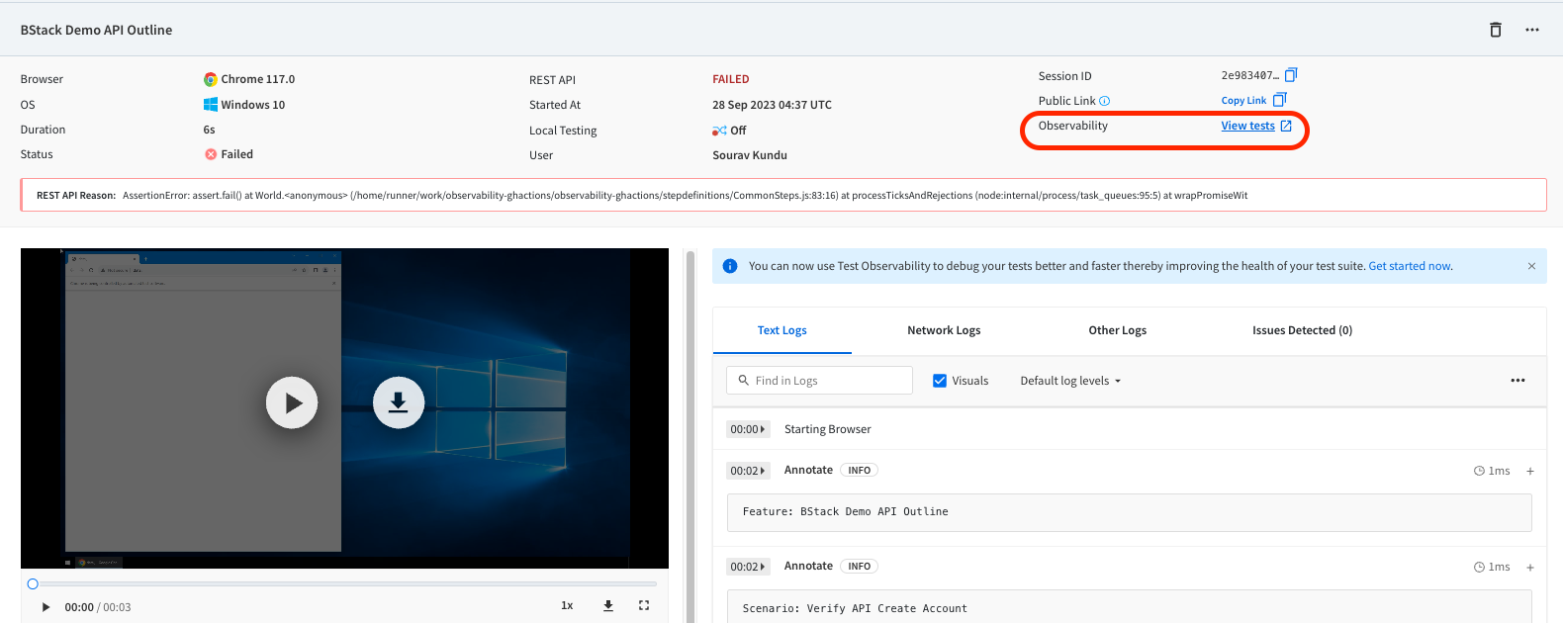Download video from the player controls bar
This screenshot has width=1563, height=623.
[x=608, y=605]
